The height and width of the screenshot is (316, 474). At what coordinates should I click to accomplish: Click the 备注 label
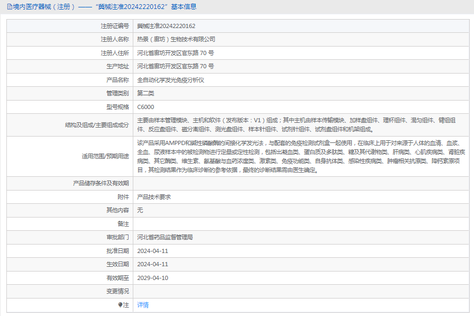pos(123,224)
